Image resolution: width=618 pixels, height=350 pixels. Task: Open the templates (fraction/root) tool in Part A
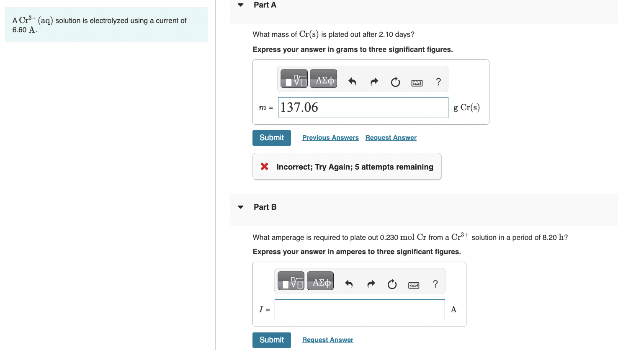pyautogui.click(x=294, y=79)
